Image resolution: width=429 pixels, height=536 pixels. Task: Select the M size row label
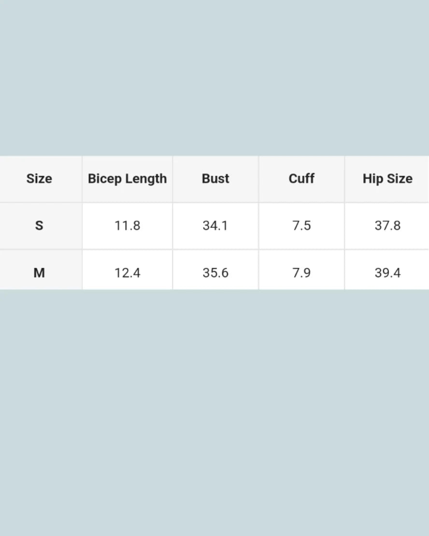point(39,273)
